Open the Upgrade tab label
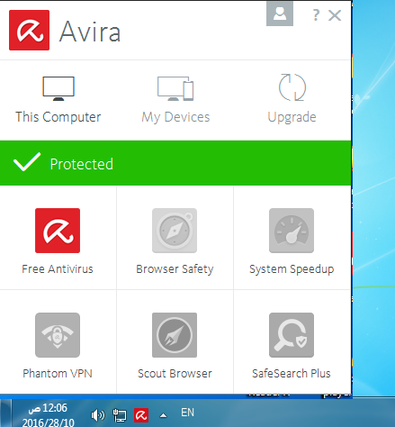395x427 pixels. pos(292,117)
